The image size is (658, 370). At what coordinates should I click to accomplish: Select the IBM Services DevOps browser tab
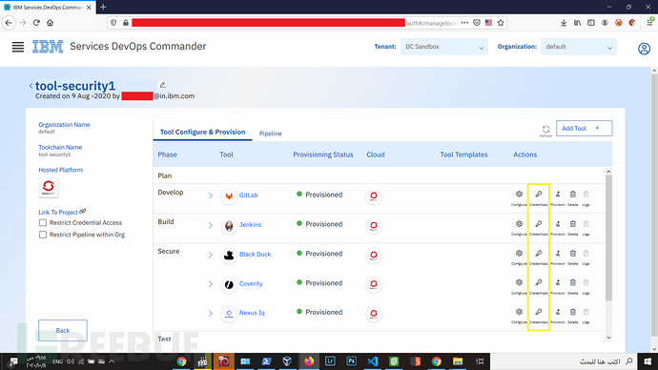[48, 7]
